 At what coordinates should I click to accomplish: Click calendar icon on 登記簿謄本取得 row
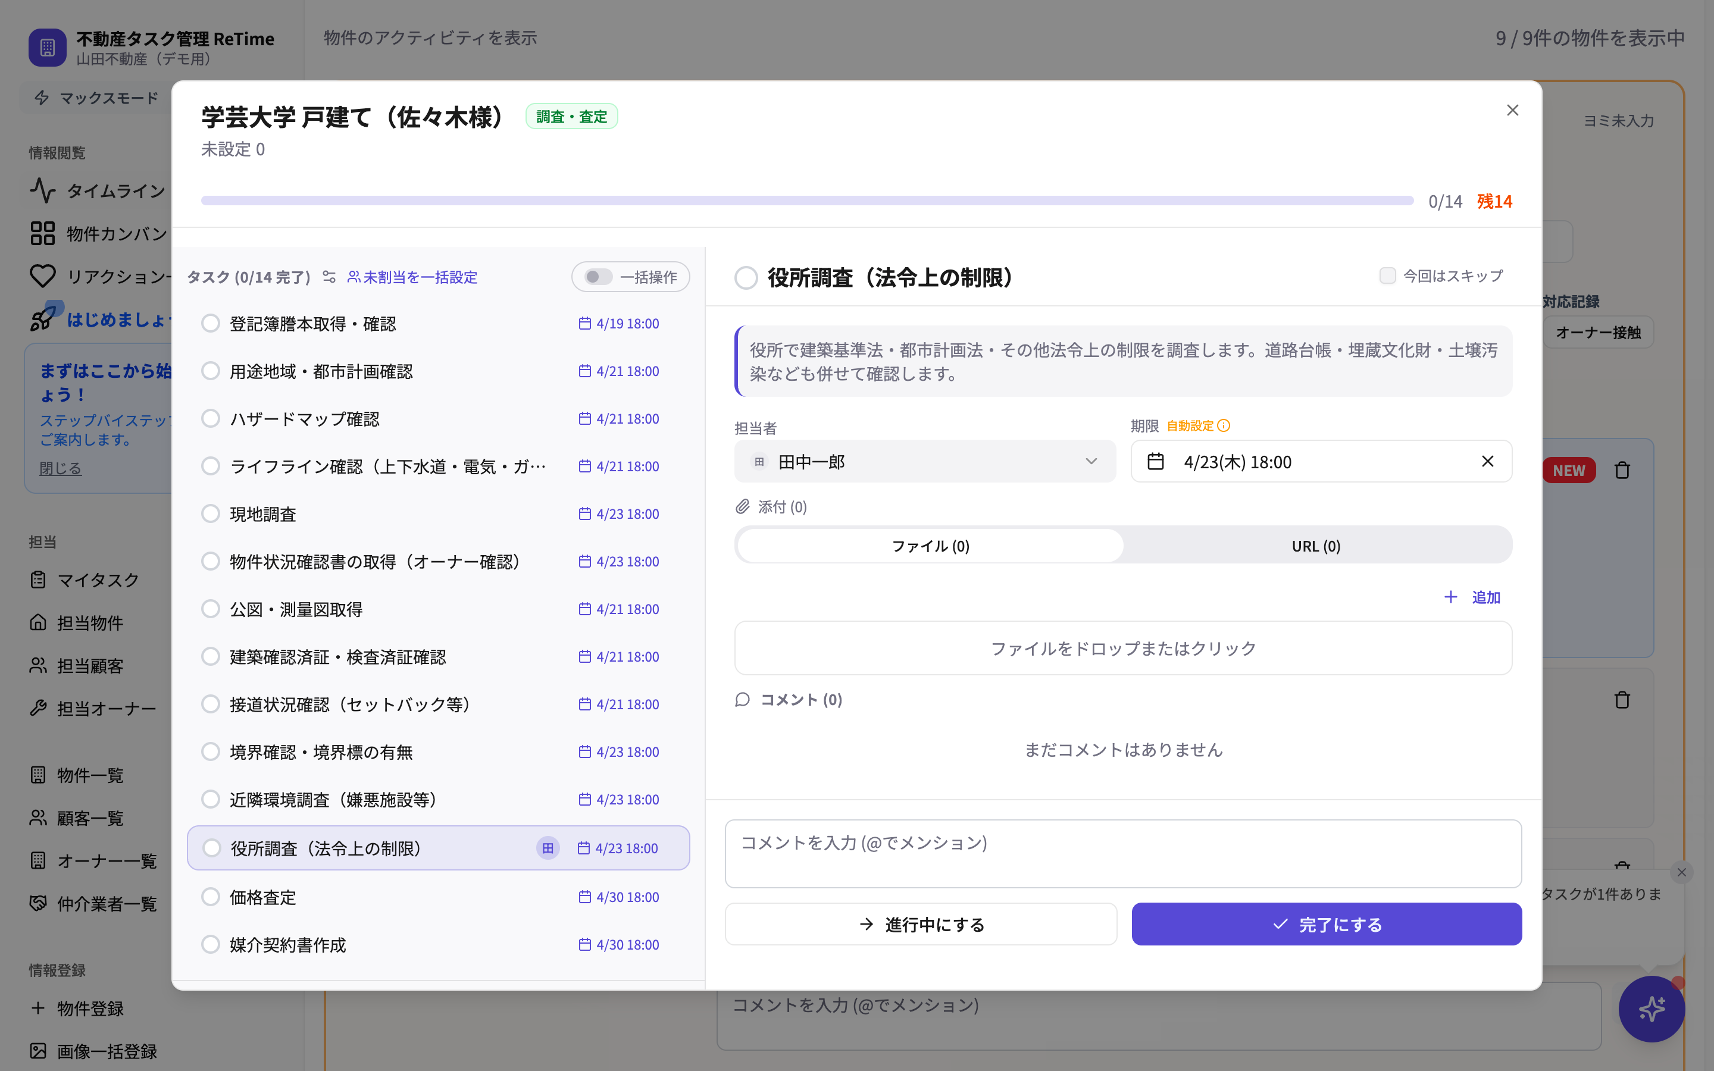point(584,324)
